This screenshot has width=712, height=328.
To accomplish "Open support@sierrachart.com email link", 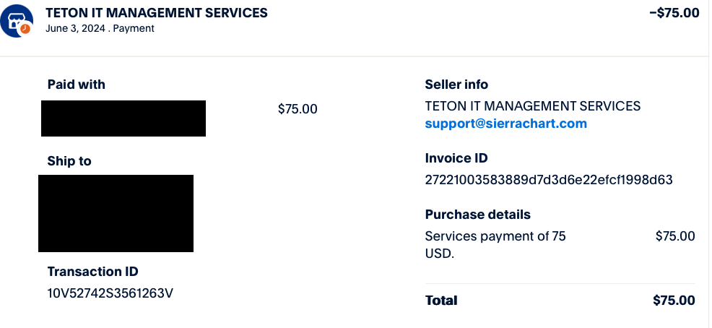I will pos(505,124).
